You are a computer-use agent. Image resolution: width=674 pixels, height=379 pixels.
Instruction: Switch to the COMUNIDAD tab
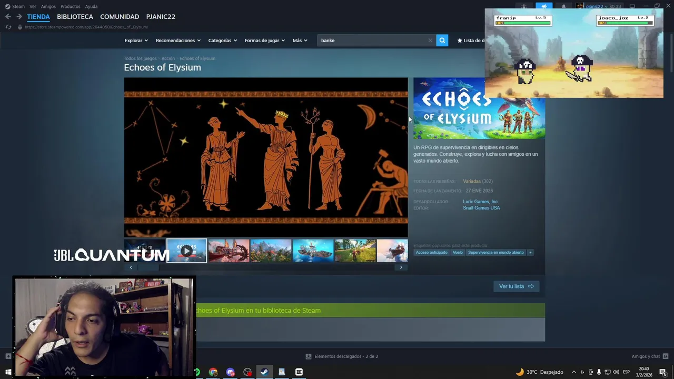pos(120,17)
